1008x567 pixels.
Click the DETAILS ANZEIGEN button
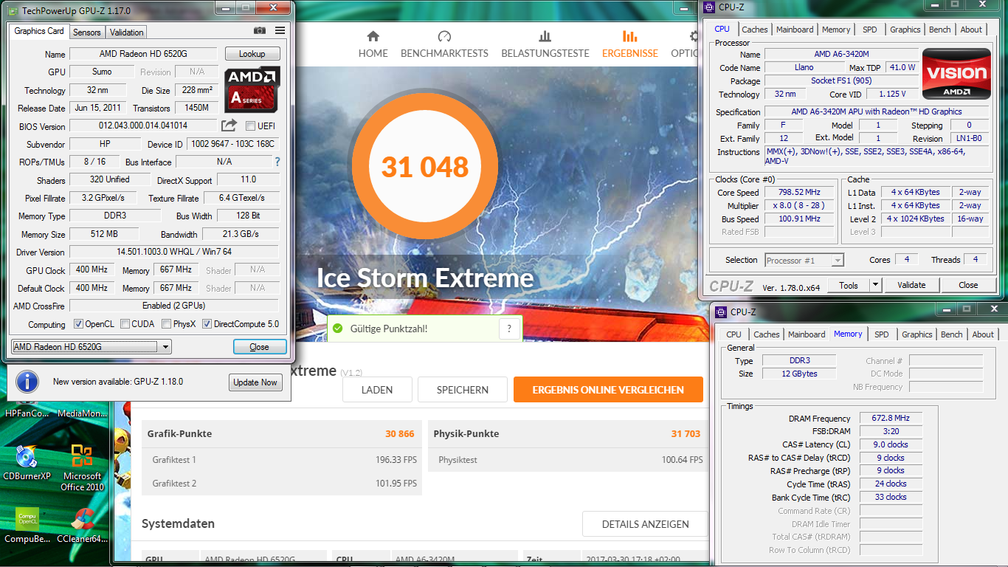[x=645, y=524]
